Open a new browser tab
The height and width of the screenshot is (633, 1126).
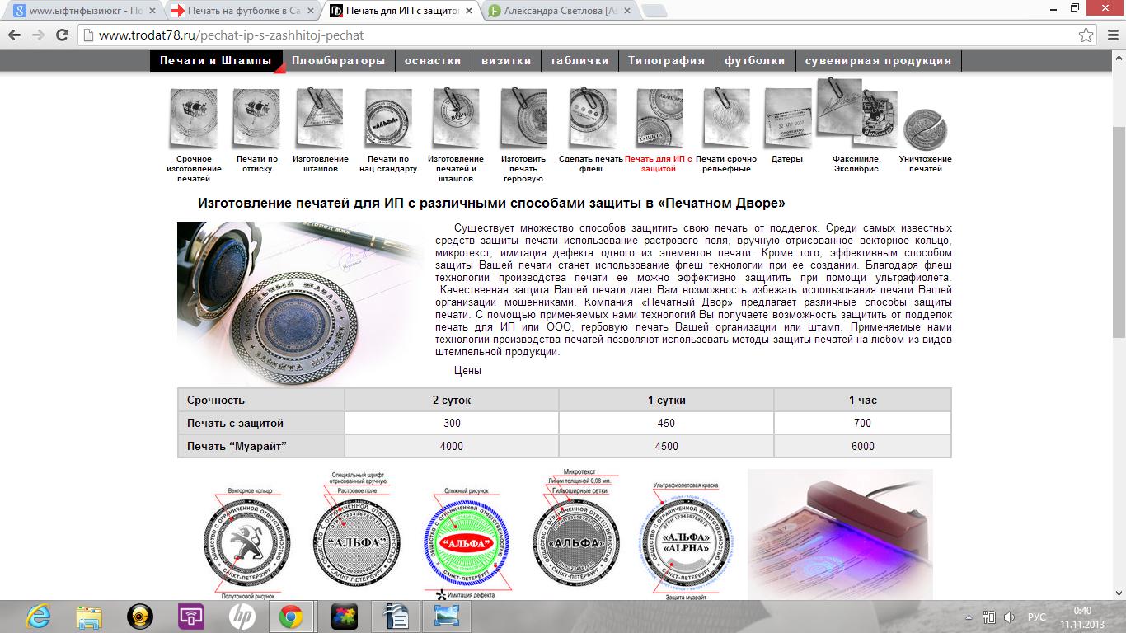654,11
